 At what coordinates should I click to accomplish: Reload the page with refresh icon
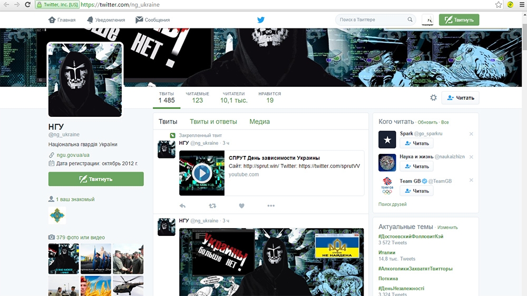click(27, 5)
